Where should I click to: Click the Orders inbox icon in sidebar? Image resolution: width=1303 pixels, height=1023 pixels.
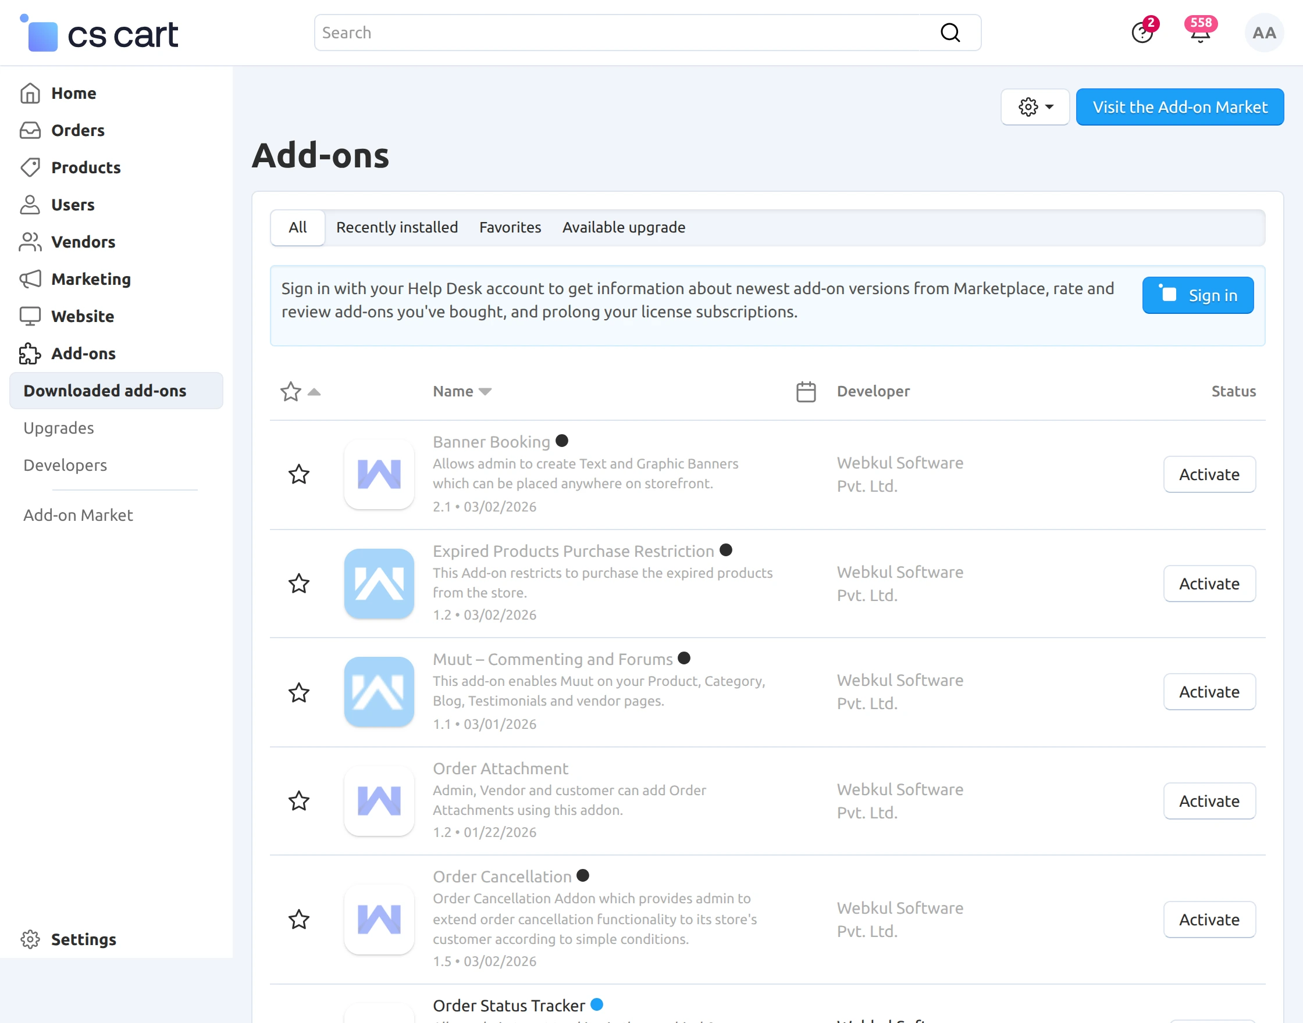point(30,131)
